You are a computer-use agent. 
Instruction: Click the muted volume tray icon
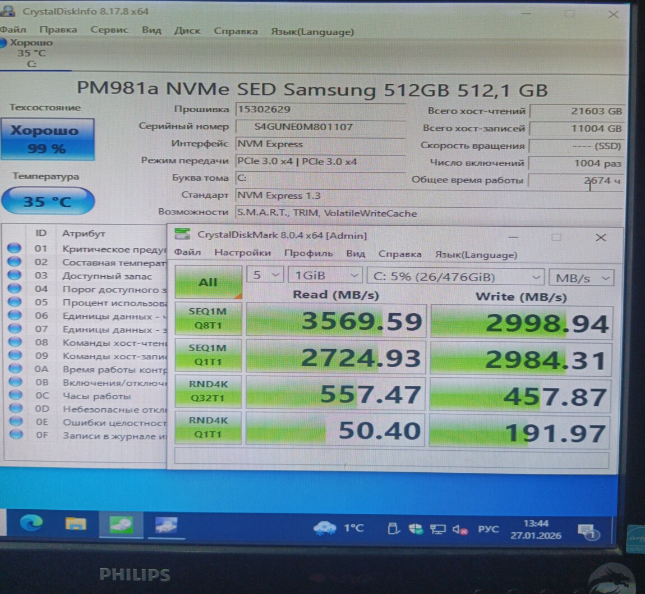[460, 529]
